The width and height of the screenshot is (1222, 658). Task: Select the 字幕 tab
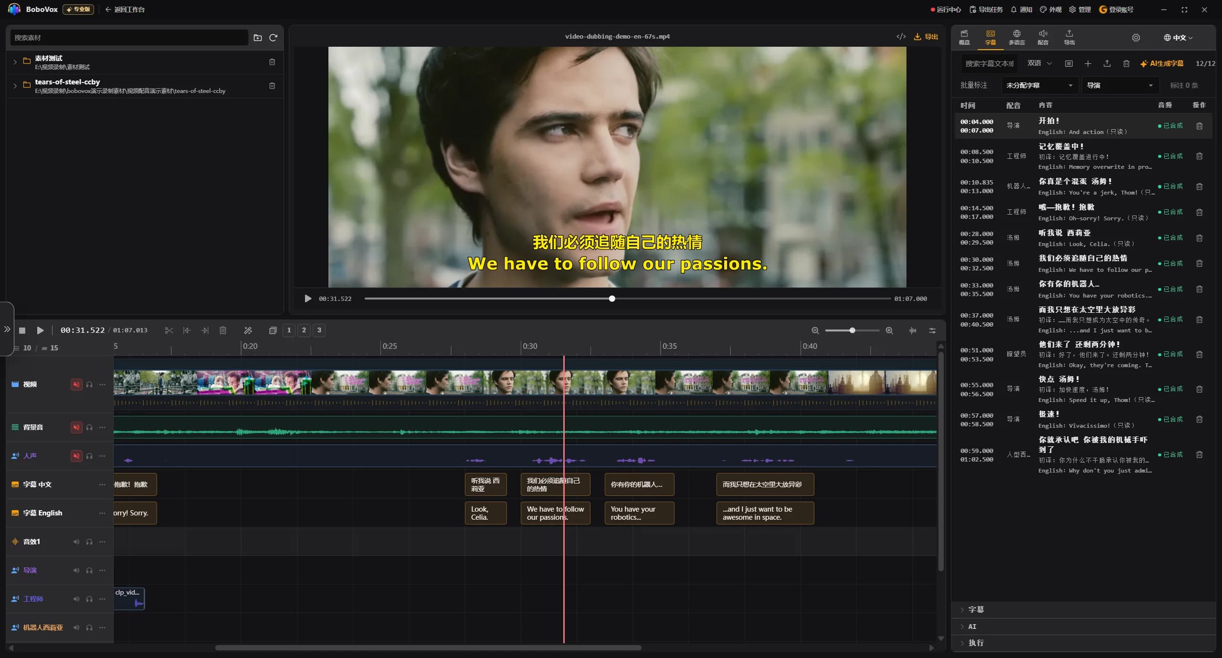point(990,37)
